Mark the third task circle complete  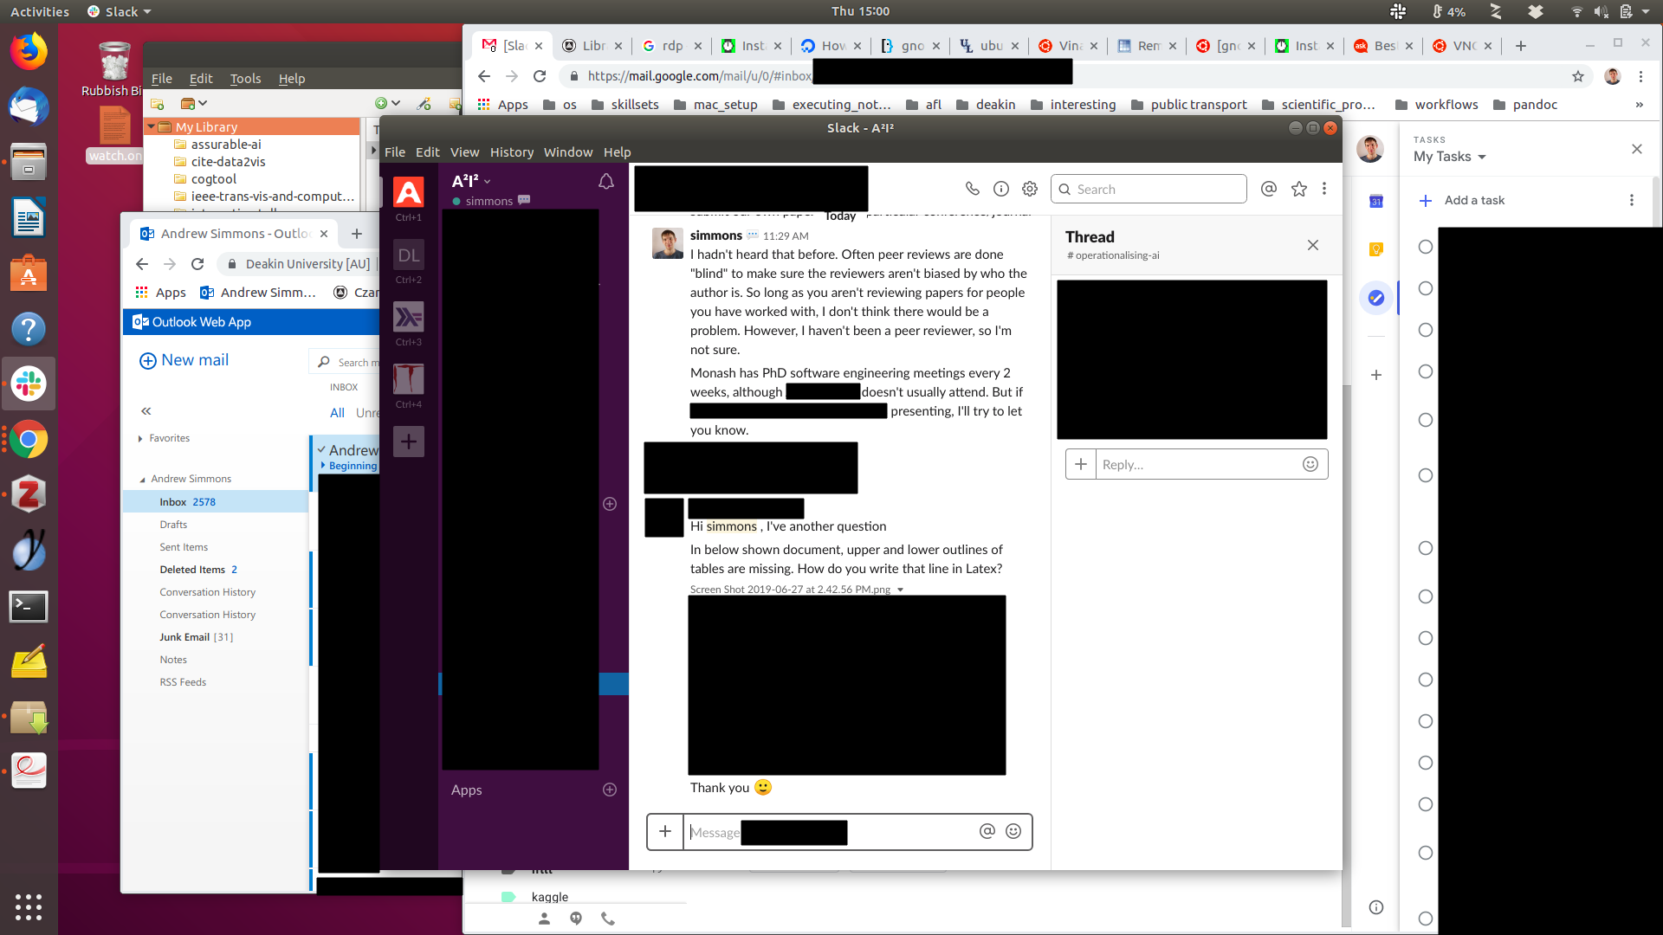coord(1425,330)
